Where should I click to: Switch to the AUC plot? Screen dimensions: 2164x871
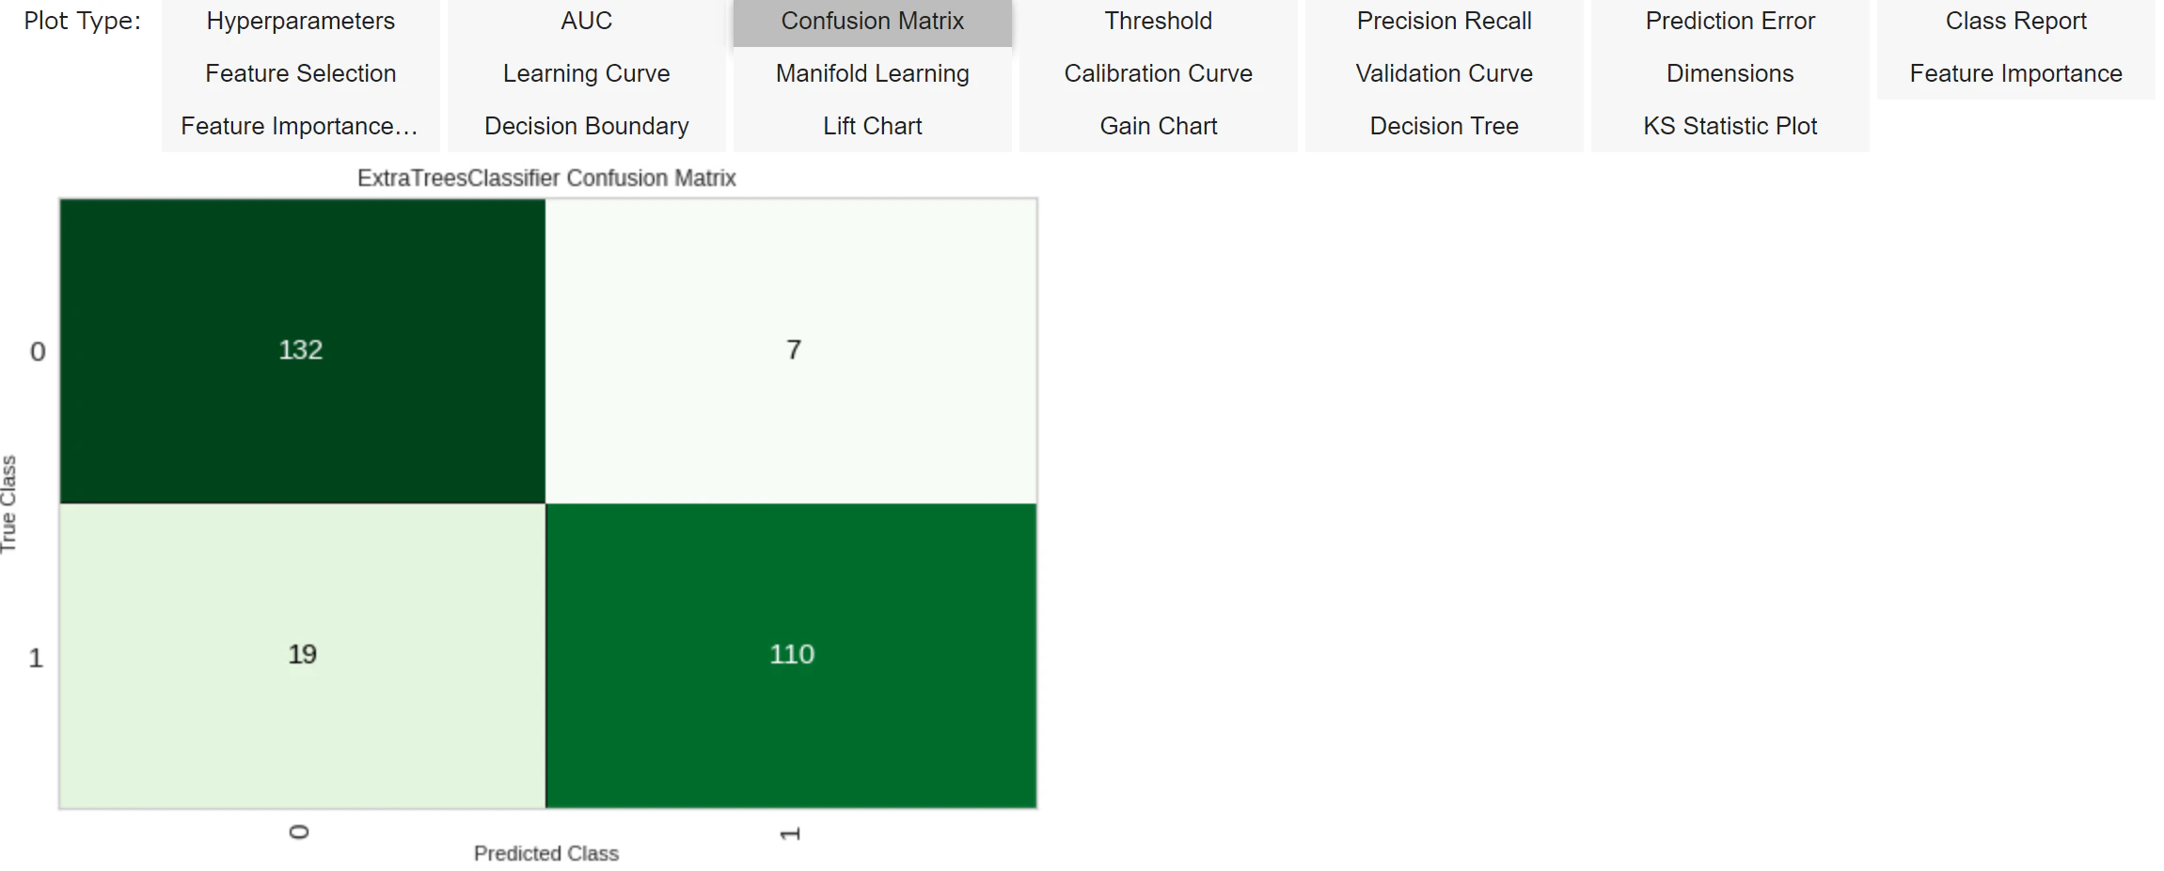(587, 22)
